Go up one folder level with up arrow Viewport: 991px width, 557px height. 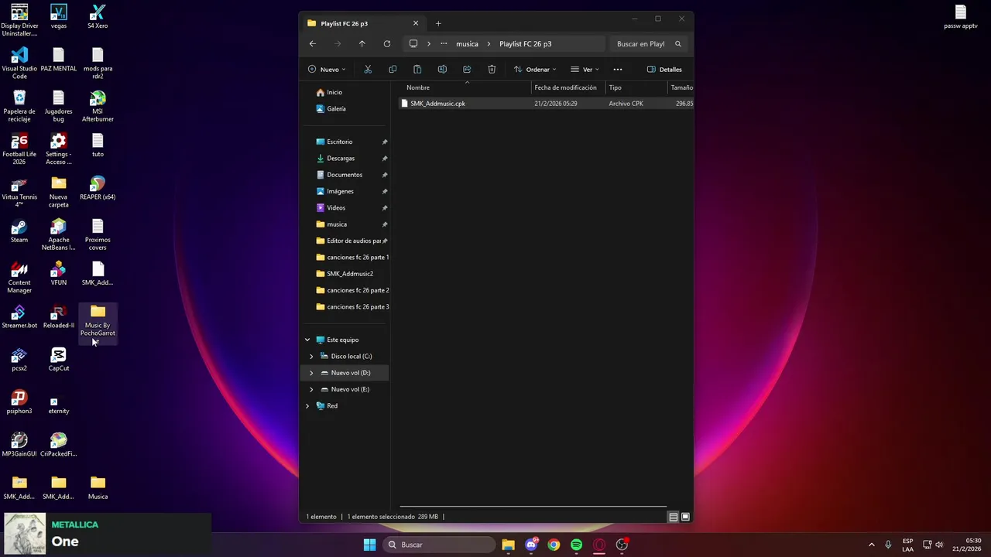click(x=362, y=44)
